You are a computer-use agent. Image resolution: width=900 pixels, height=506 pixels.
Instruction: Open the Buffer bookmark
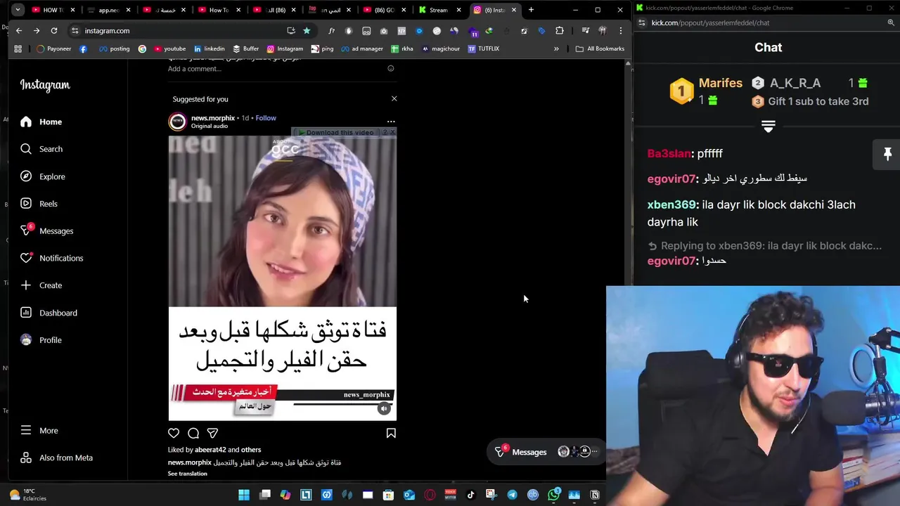point(245,48)
